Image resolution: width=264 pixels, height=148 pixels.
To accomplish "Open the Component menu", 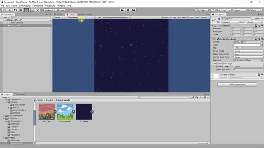I will (38, 6).
